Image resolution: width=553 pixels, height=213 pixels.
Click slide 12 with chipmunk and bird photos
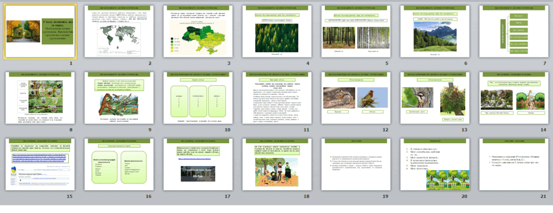tap(356, 98)
